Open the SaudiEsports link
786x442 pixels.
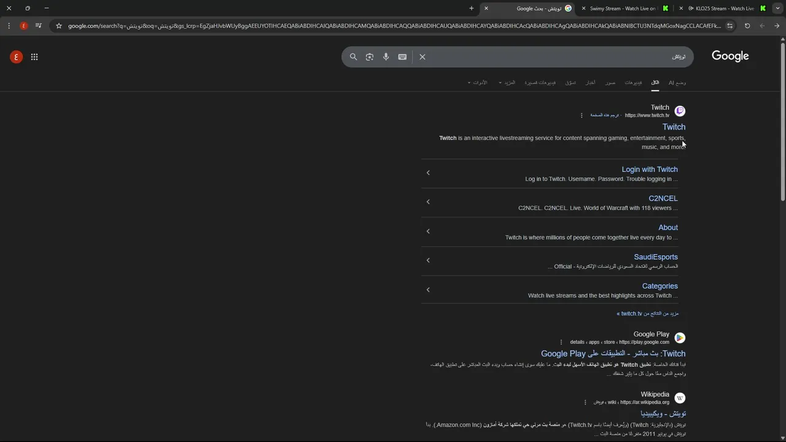tap(656, 257)
